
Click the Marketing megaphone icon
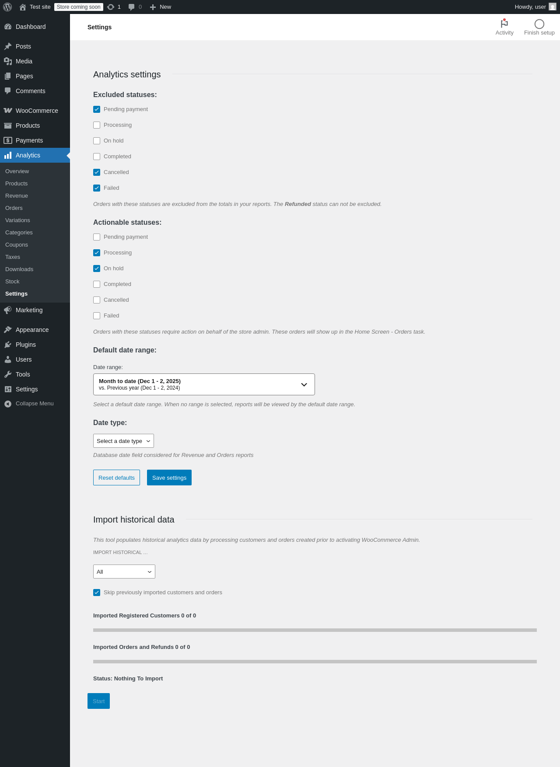[8, 310]
